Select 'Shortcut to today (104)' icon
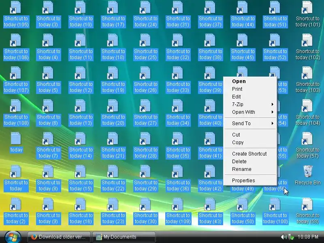This screenshot has width=324, height=243. (308, 113)
